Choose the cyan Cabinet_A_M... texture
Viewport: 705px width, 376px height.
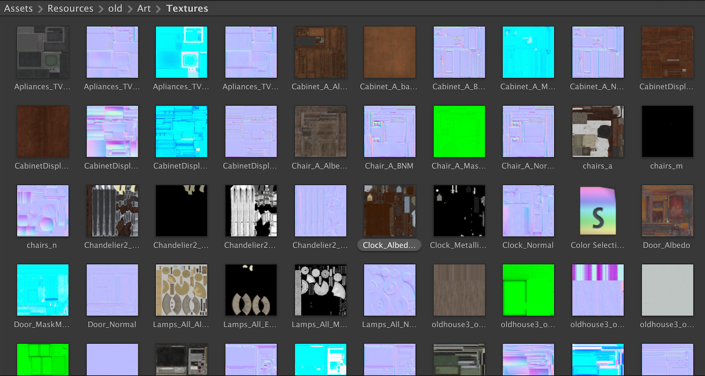point(529,52)
